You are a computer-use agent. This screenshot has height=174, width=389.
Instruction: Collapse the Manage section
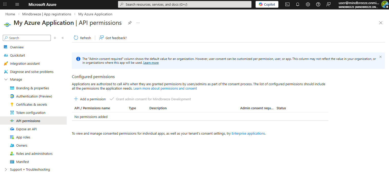6,80
